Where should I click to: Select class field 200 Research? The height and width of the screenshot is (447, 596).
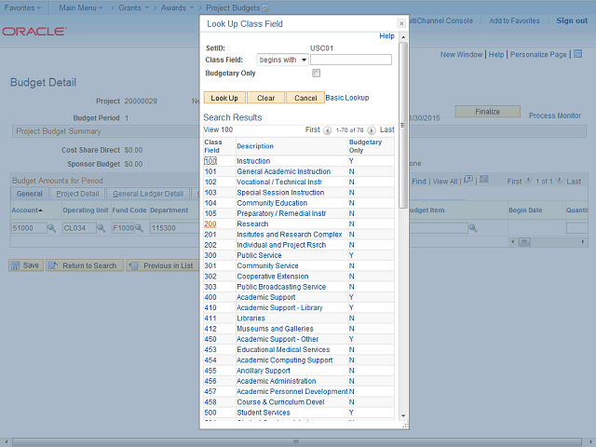point(210,224)
